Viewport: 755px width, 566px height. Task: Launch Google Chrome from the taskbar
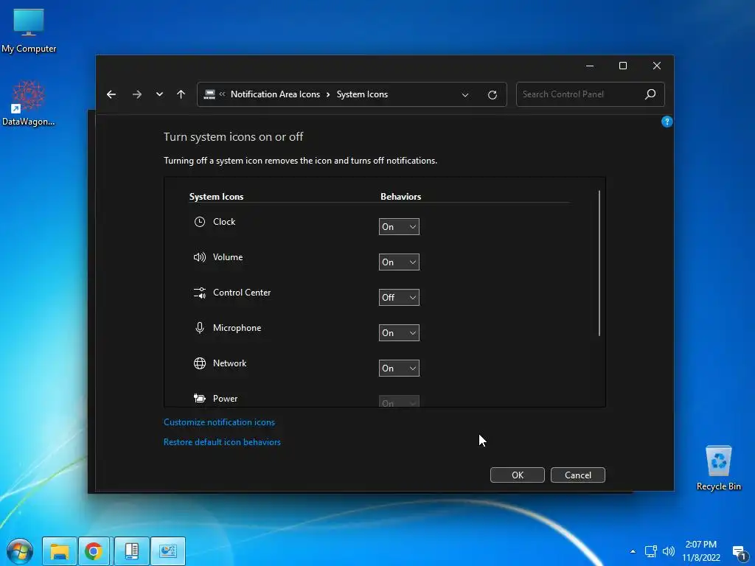point(94,551)
